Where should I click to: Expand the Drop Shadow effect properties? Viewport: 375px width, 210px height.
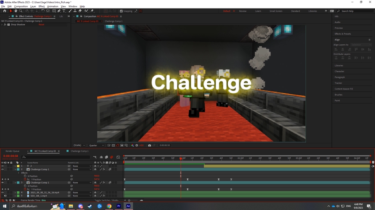(2, 24)
